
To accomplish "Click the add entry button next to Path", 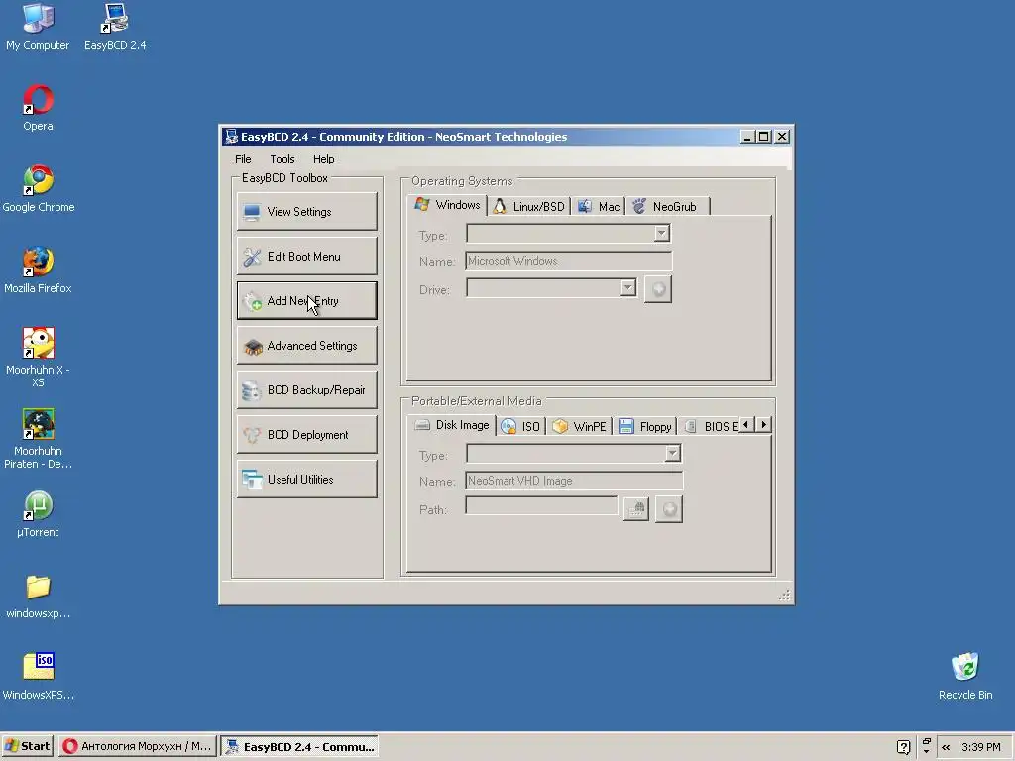I will point(669,509).
